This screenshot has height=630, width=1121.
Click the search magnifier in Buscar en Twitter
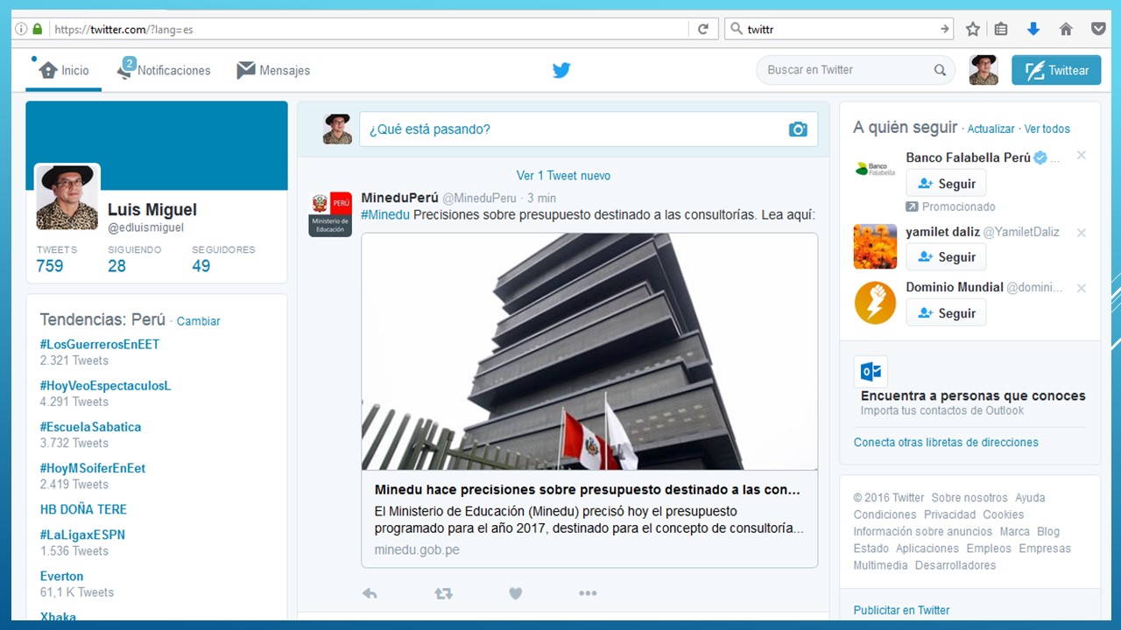tap(940, 70)
